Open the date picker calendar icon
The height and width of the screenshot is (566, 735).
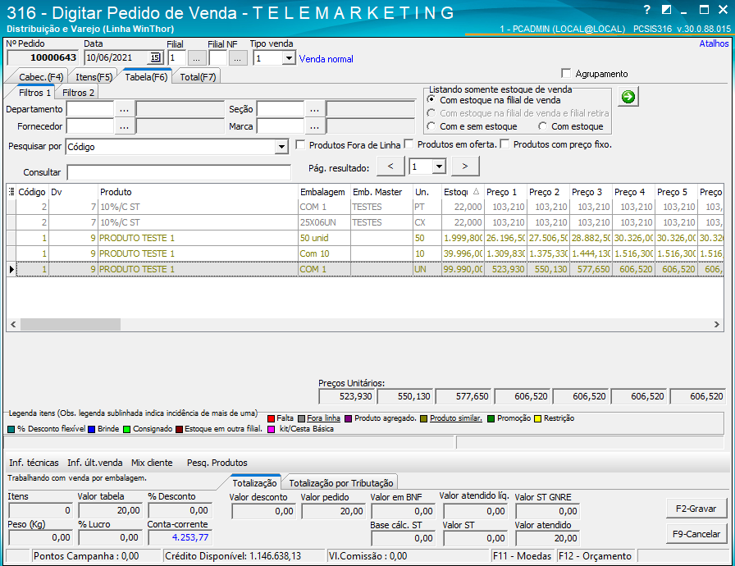tap(155, 58)
